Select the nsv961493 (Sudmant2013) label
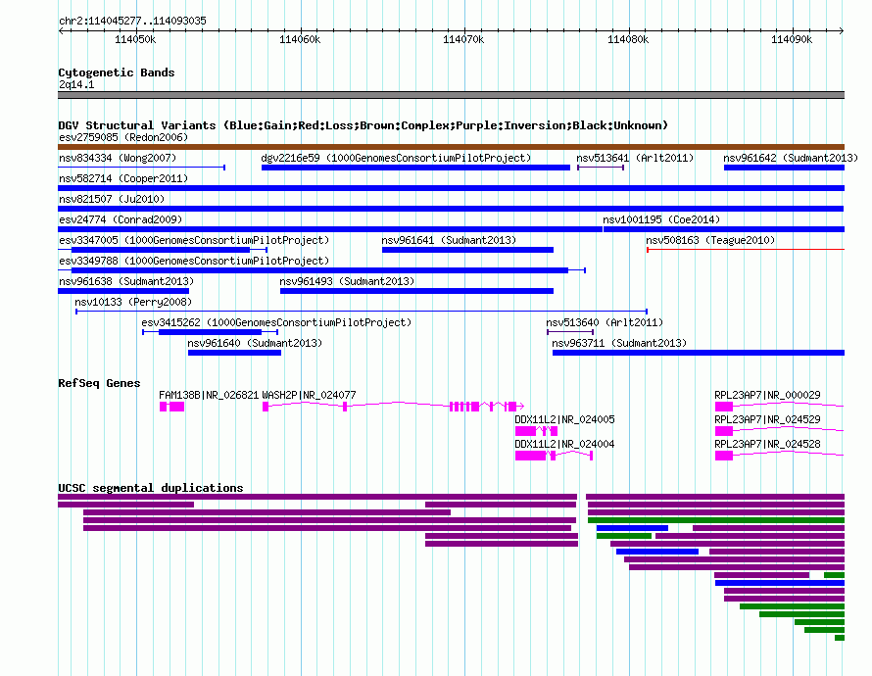This screenshot has height=676, width=872. [x=347, y=281]
